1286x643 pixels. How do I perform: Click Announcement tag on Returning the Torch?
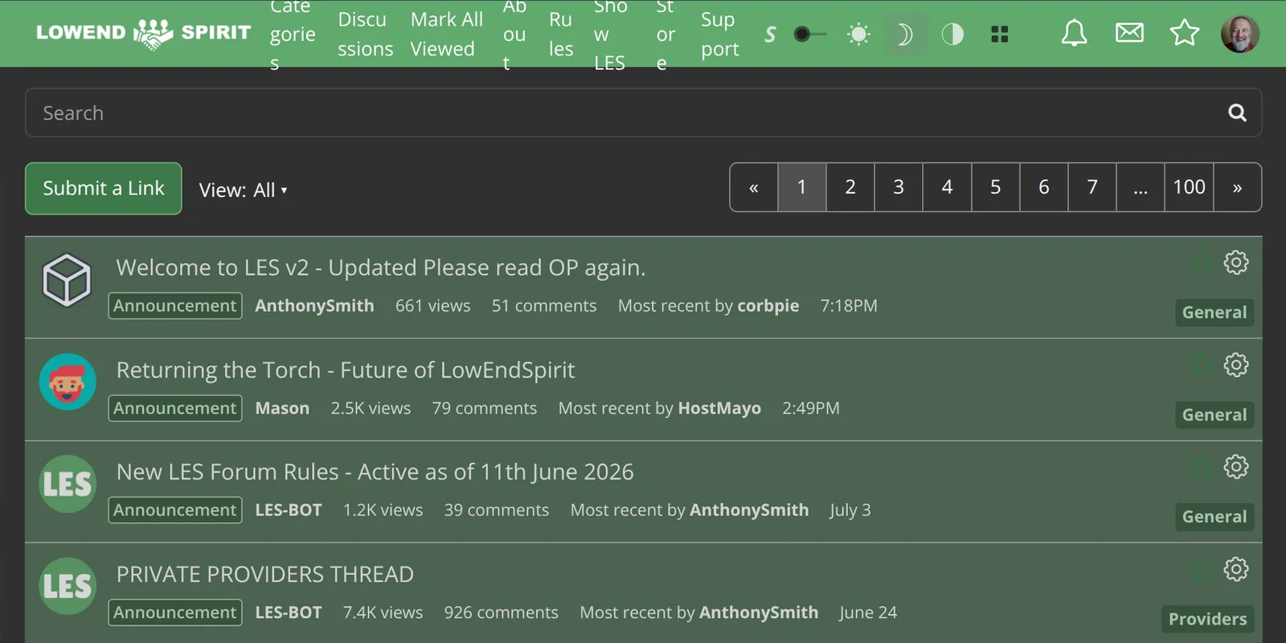[x=175, y=408]
